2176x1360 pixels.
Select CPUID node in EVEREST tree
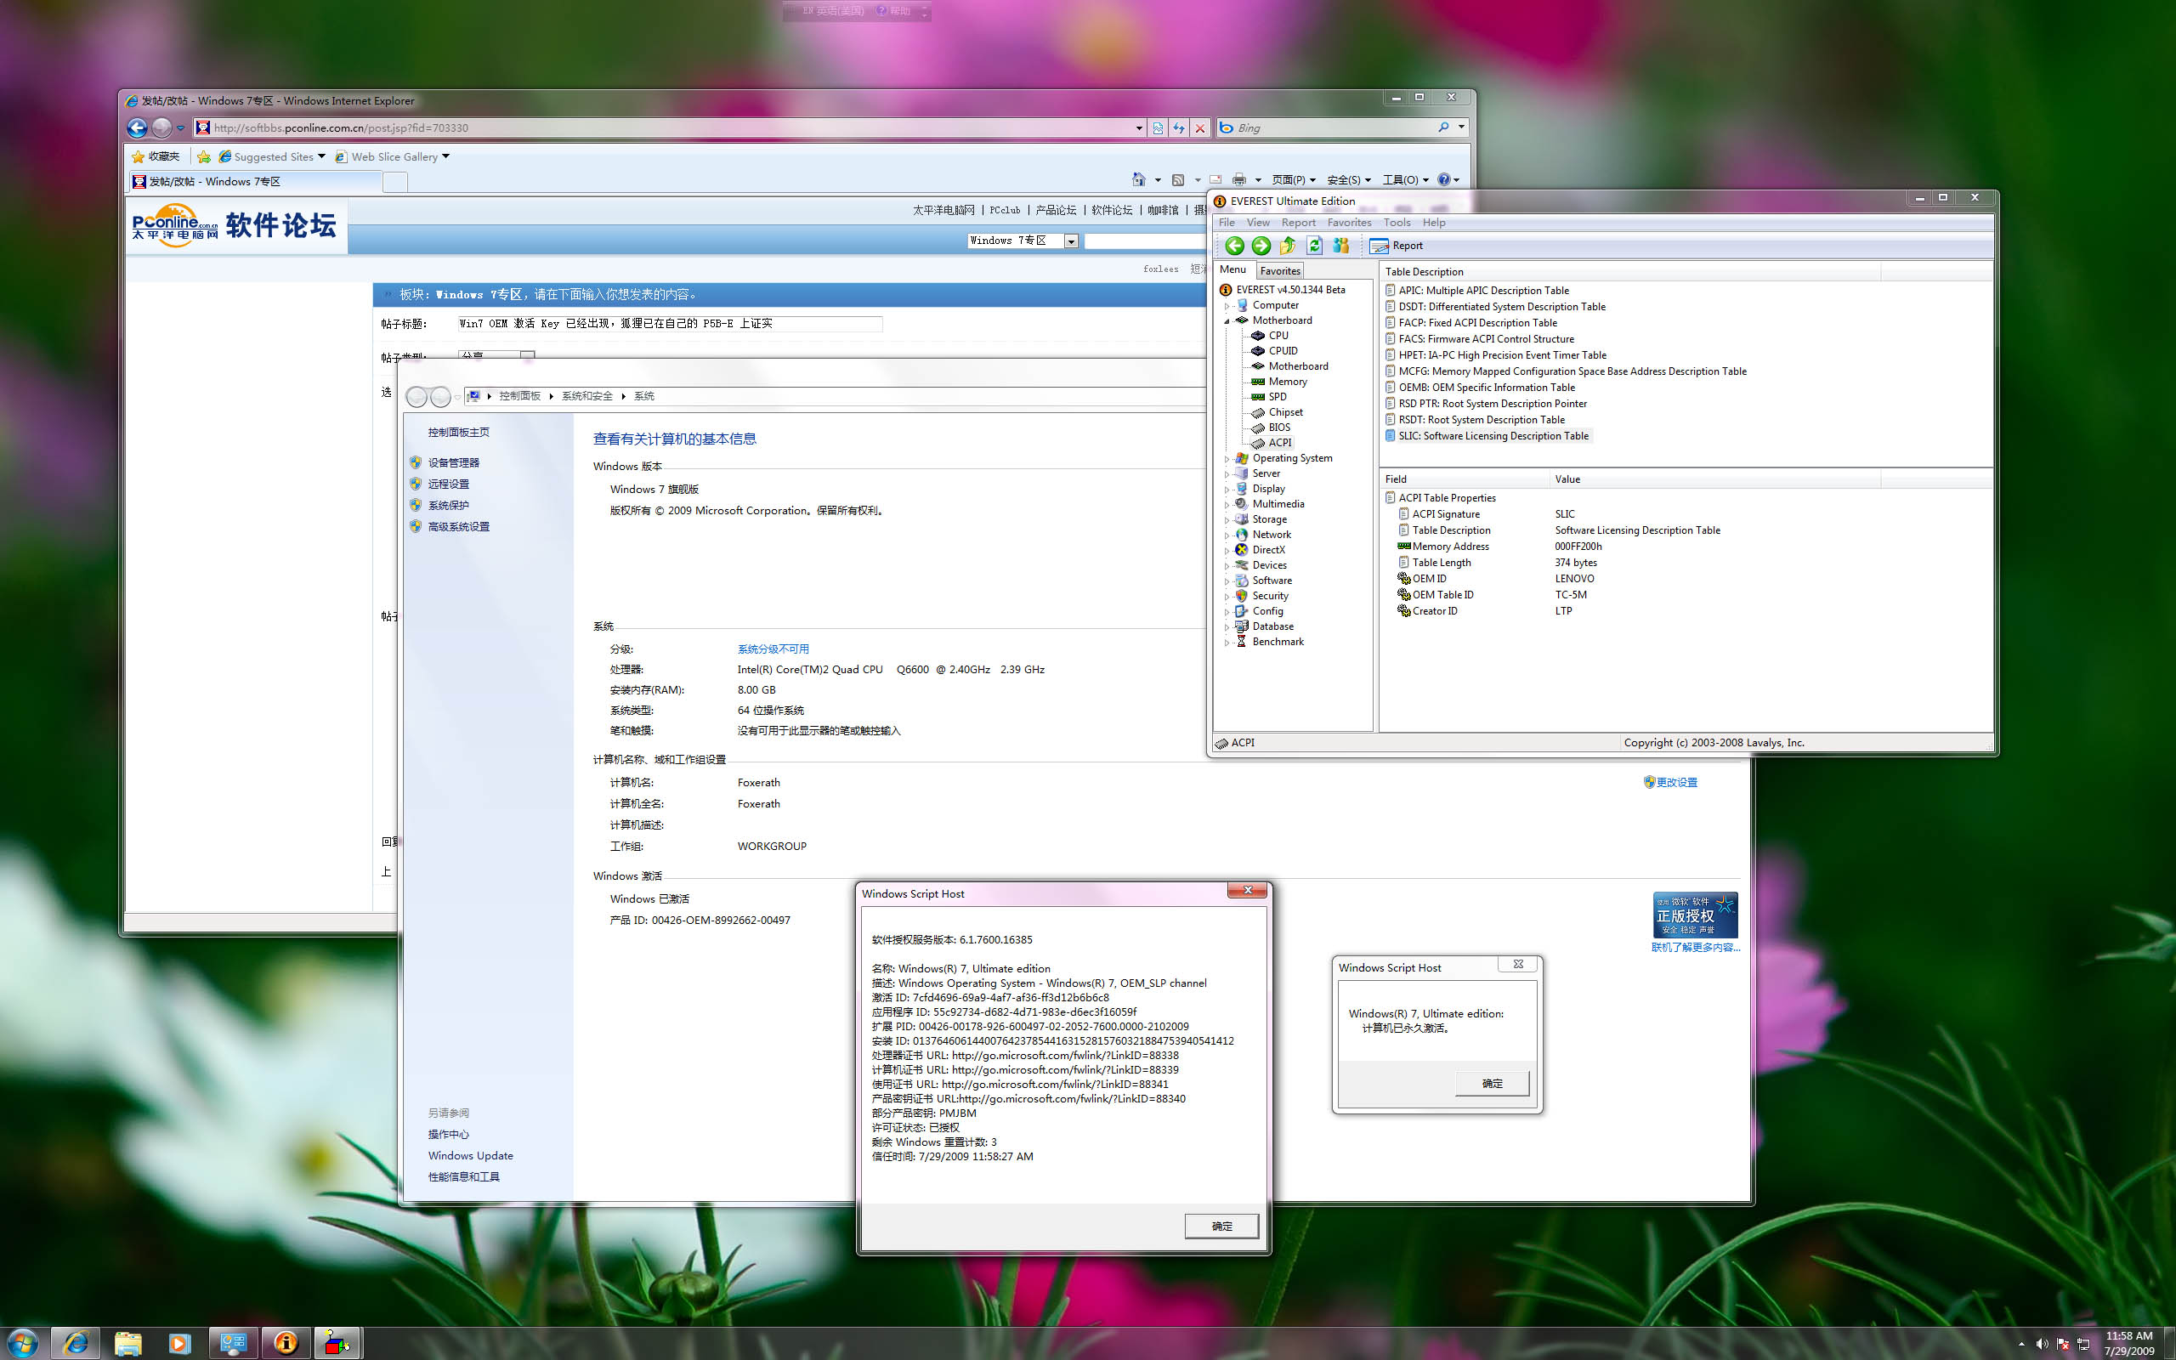1282,351
